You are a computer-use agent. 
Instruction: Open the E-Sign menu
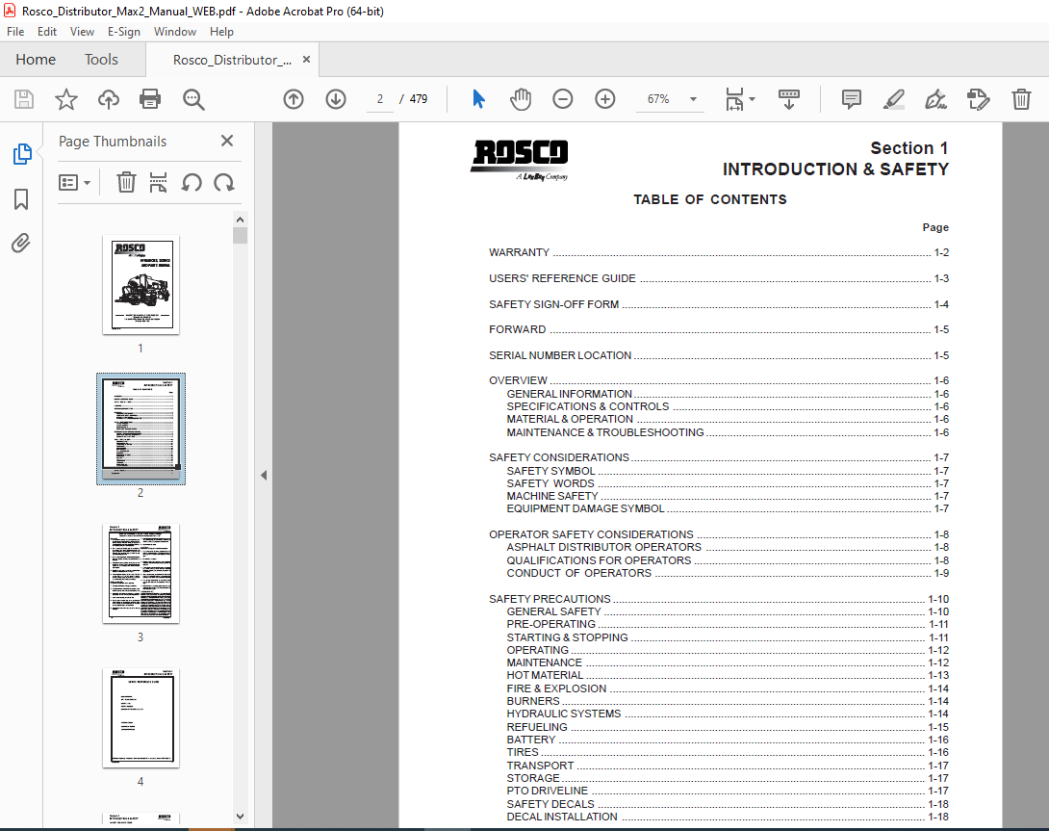point(124,32)
